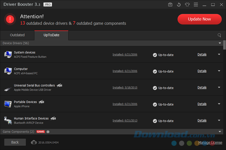Click Bluetooth AVRCP Device text

coord(29,123)
